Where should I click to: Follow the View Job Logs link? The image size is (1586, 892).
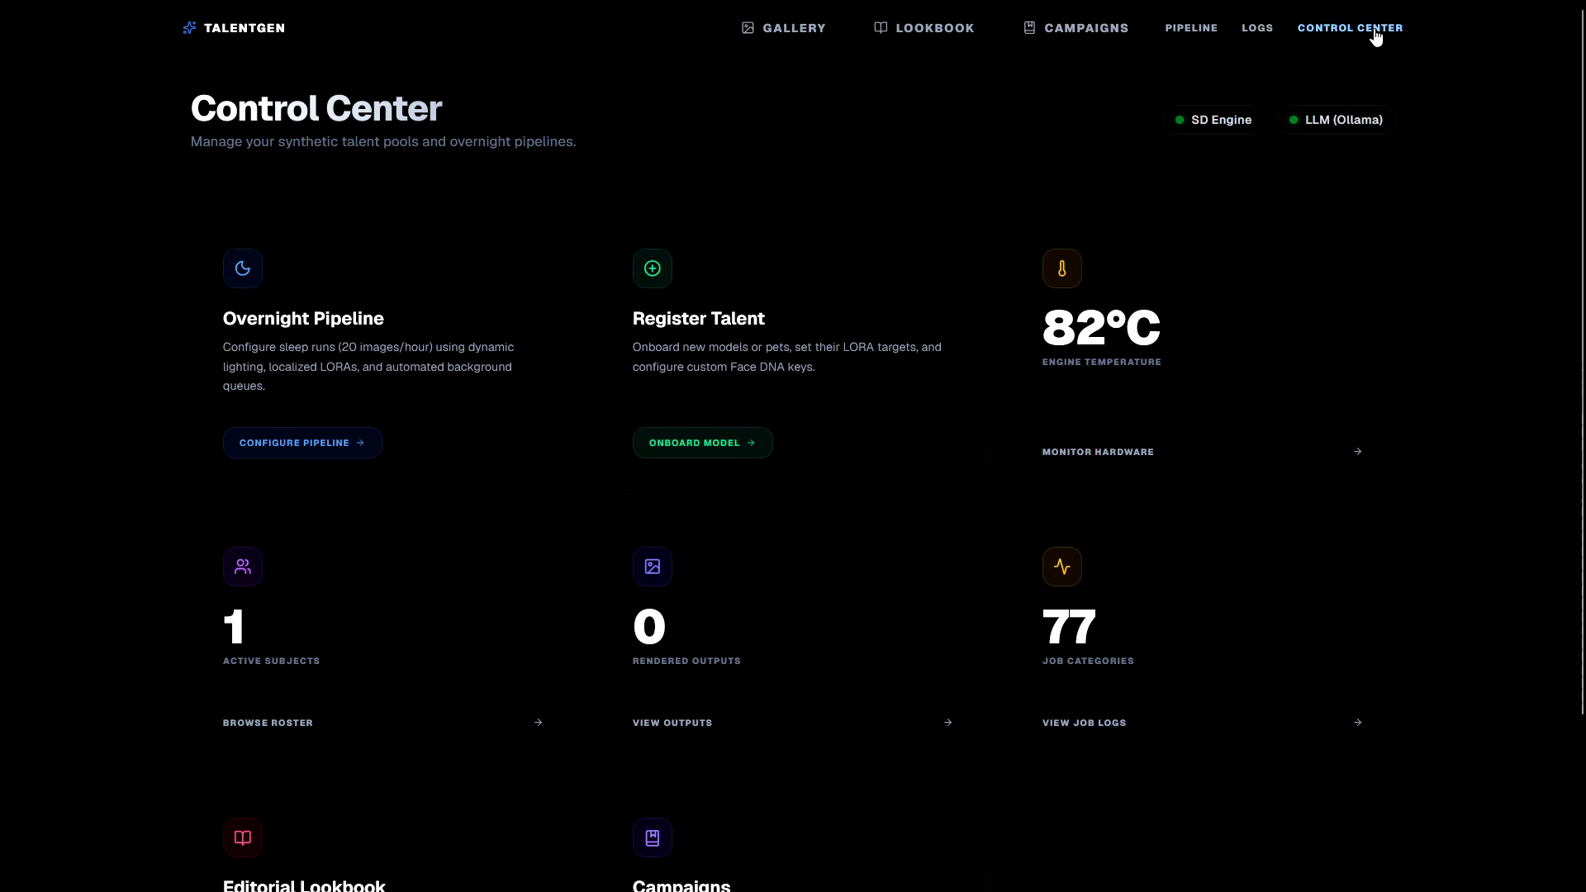(x=1202, y=723)
